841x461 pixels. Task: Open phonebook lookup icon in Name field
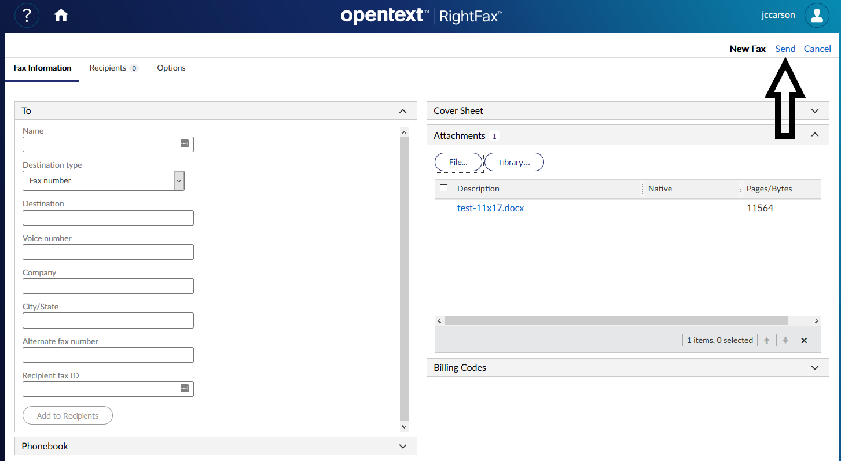pos(185,143)
